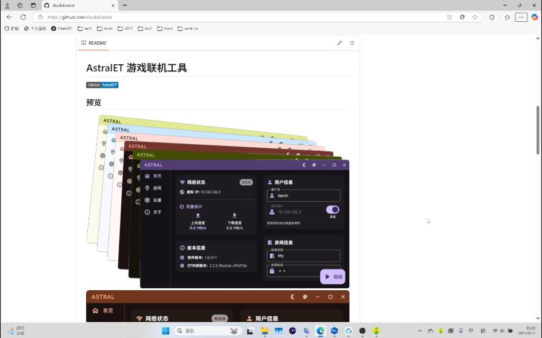
Task: Open the split screen icon in the address bar
Action: tap(450, 17)
